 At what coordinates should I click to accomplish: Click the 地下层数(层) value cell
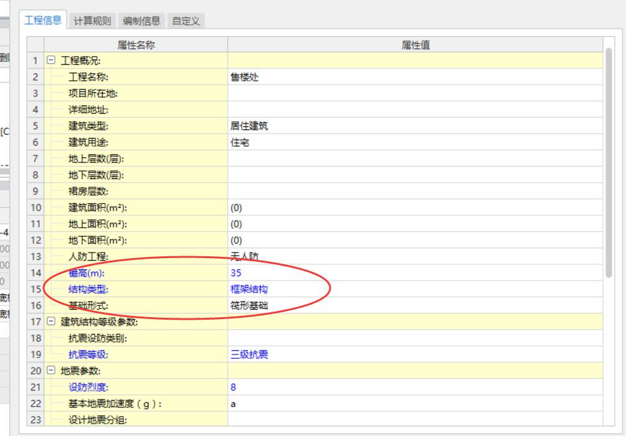tap(415, 175)
